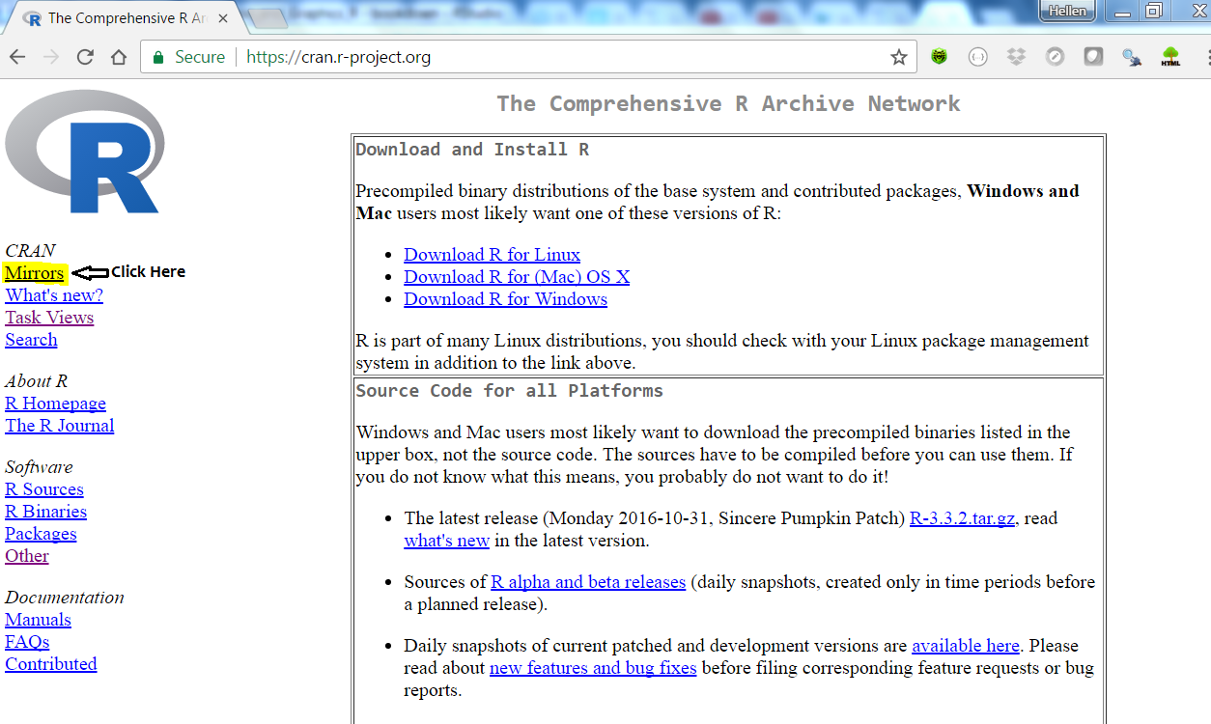
Task: Follow the Download R for Linux link
Action: tap(493, 255)
